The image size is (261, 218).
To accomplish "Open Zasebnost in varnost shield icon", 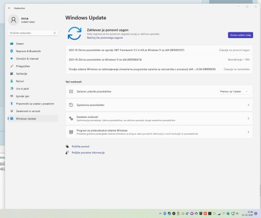I will (11, 111).
